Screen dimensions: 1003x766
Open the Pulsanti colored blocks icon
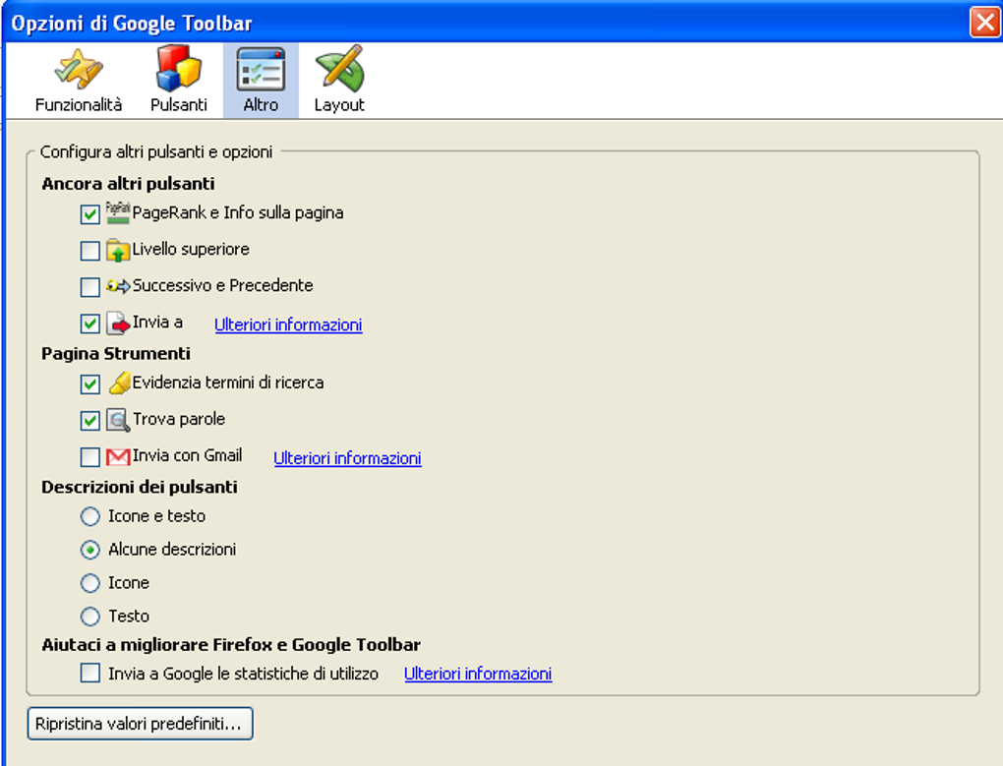point(178,68)
